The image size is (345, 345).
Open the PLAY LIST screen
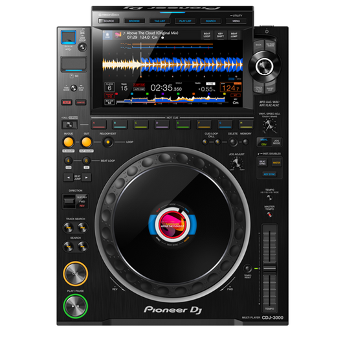coord(185,21)
